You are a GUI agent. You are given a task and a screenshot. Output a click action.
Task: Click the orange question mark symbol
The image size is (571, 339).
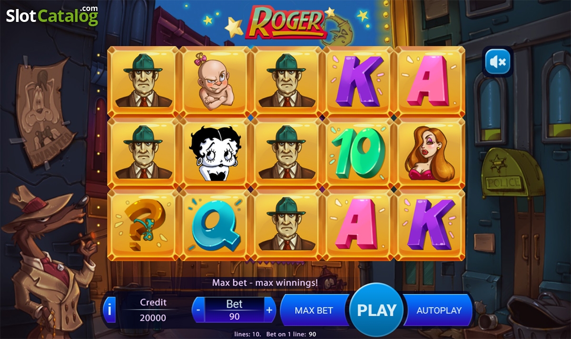click(144, 223)
